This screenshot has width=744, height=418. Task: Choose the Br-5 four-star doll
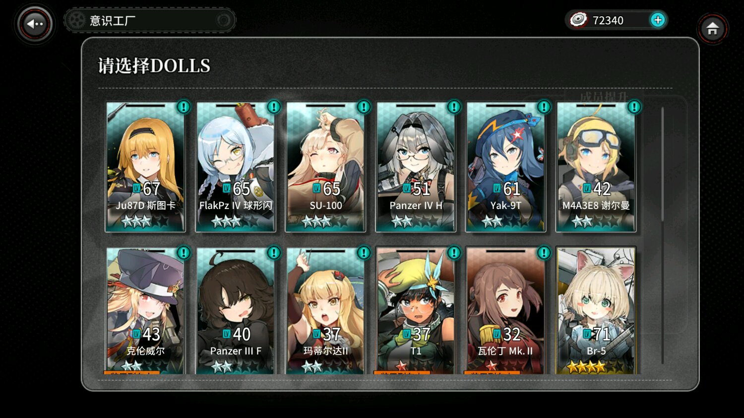tap(596, 311)
